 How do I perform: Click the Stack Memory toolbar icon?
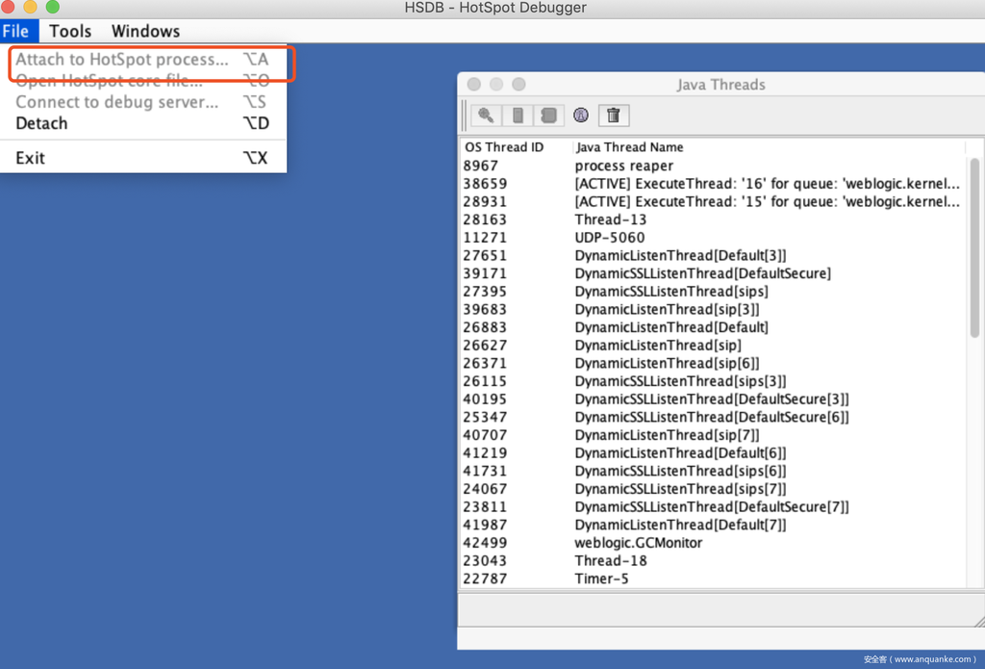pyautogui.click(x=518, y=116)
